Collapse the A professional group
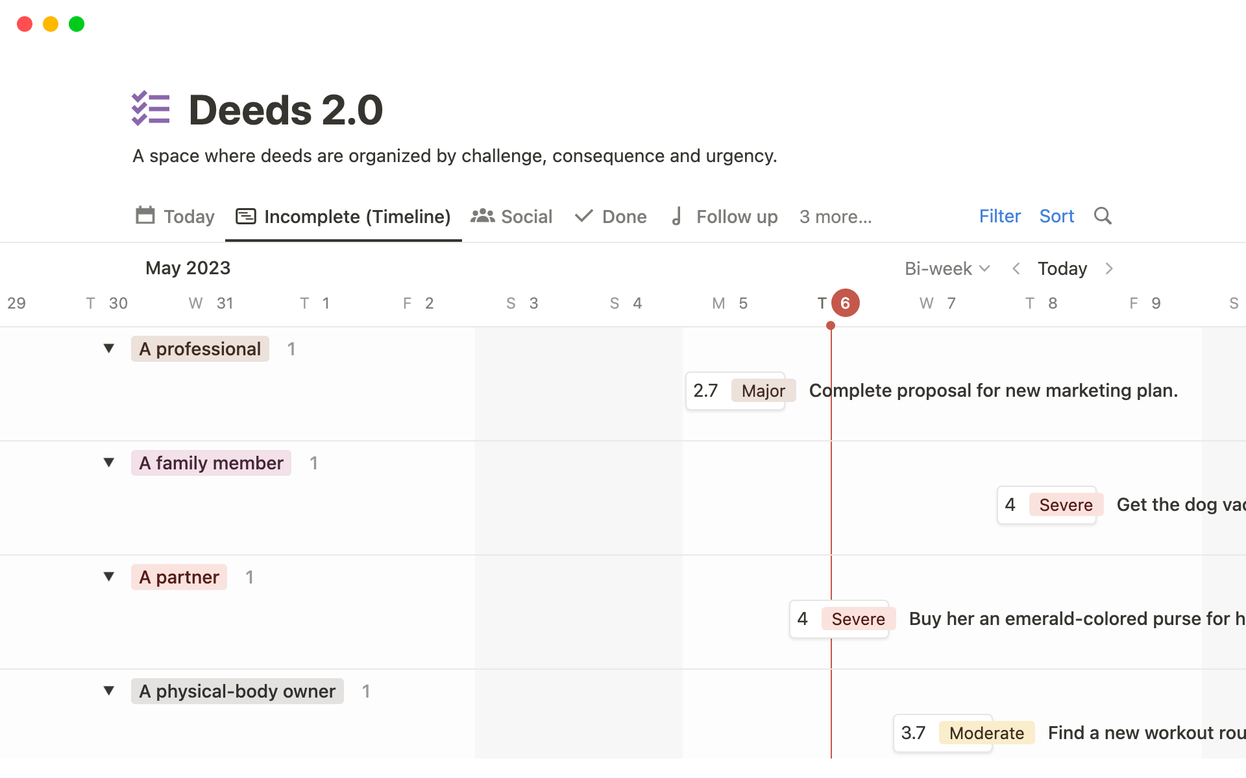1246x778 pixels. pos(109,349)
